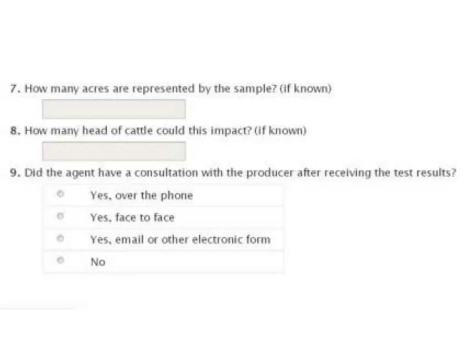Viewport: 467px width, 350px height.
Task: Choose the "Yes, face to face" radio button
Action: point(60,217)
